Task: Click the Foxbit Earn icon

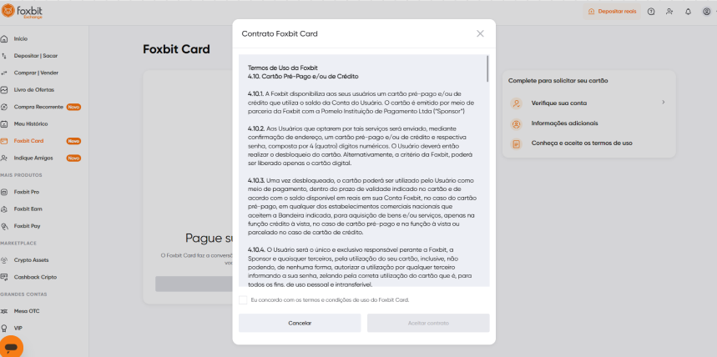Action: (x=4, y=209)
